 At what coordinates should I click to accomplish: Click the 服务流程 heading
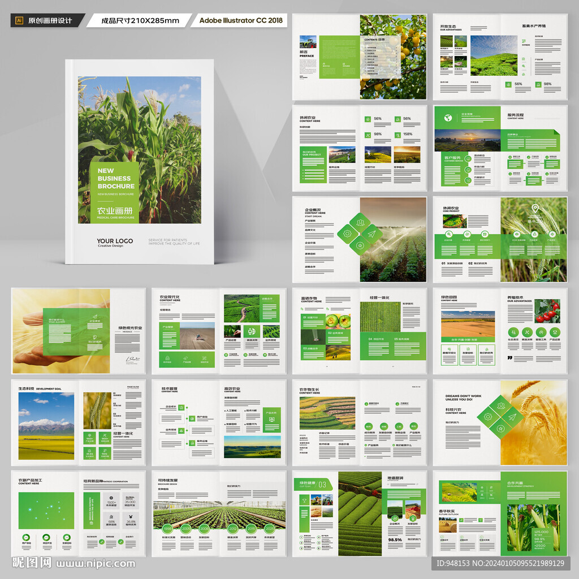(516, 115)
